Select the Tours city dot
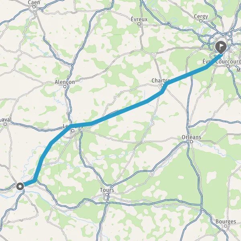The image size is (241, 241). pos(107,194)
